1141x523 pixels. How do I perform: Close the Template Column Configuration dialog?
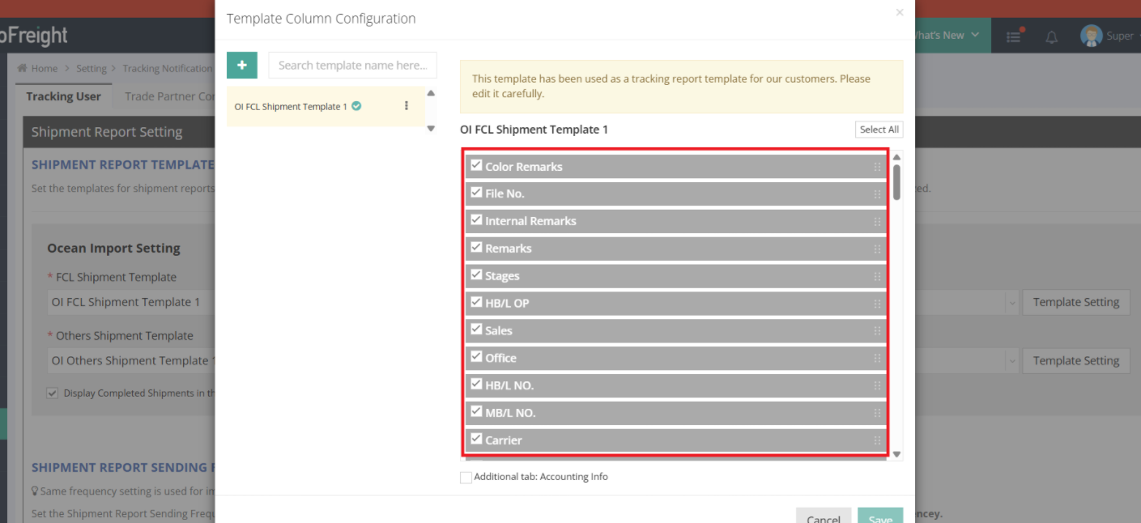tap(899, 13)
